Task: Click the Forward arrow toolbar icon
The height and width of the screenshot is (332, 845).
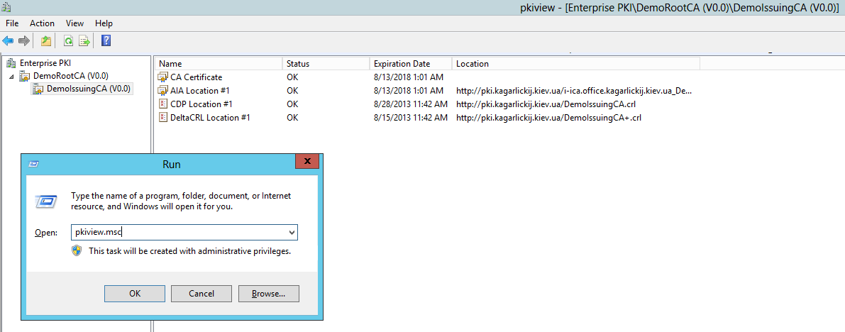Action: (24, 41)
